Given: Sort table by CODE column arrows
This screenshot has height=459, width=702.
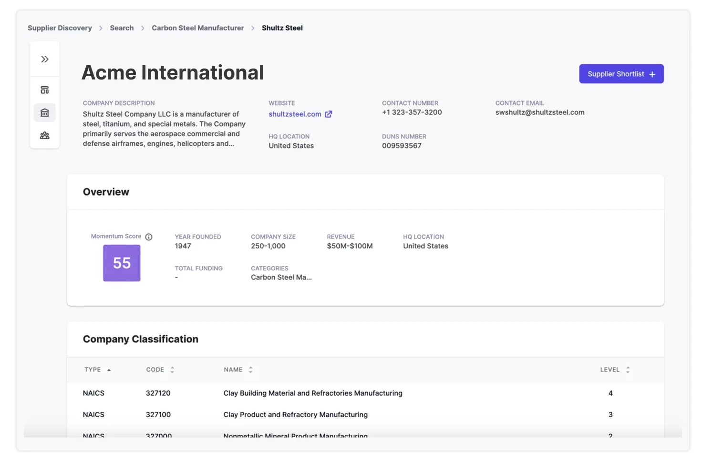Looking at the screenshot, I should [172, 370].
